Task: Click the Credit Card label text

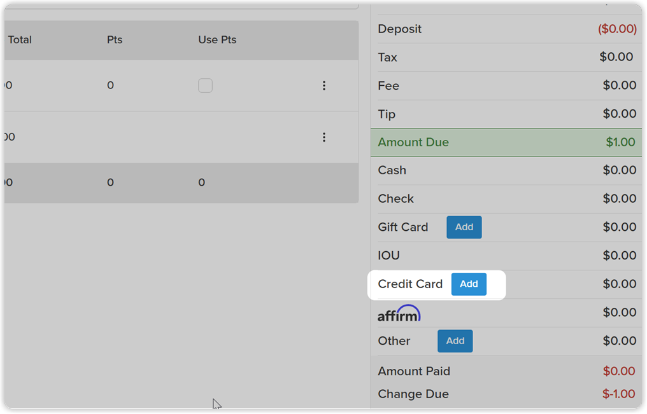Action: (x=410, y=284)
